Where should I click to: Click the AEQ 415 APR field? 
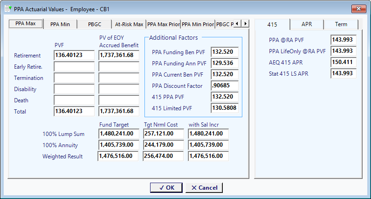pos(344,63)
